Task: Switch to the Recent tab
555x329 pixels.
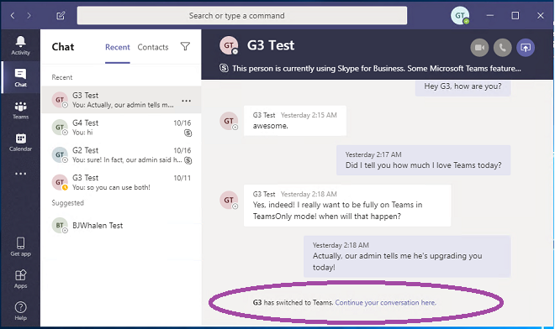Action: click(x=118, y=47)
